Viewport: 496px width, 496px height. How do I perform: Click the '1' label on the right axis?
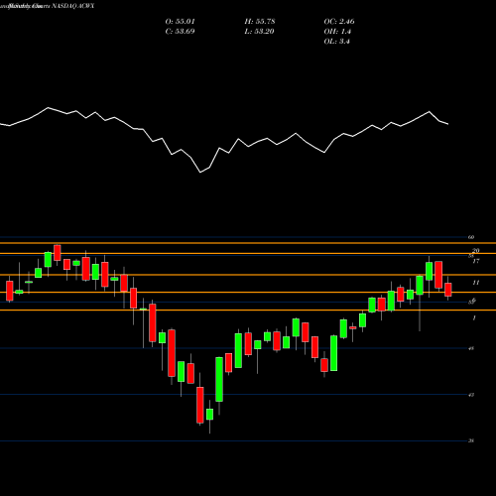[474, 317]
